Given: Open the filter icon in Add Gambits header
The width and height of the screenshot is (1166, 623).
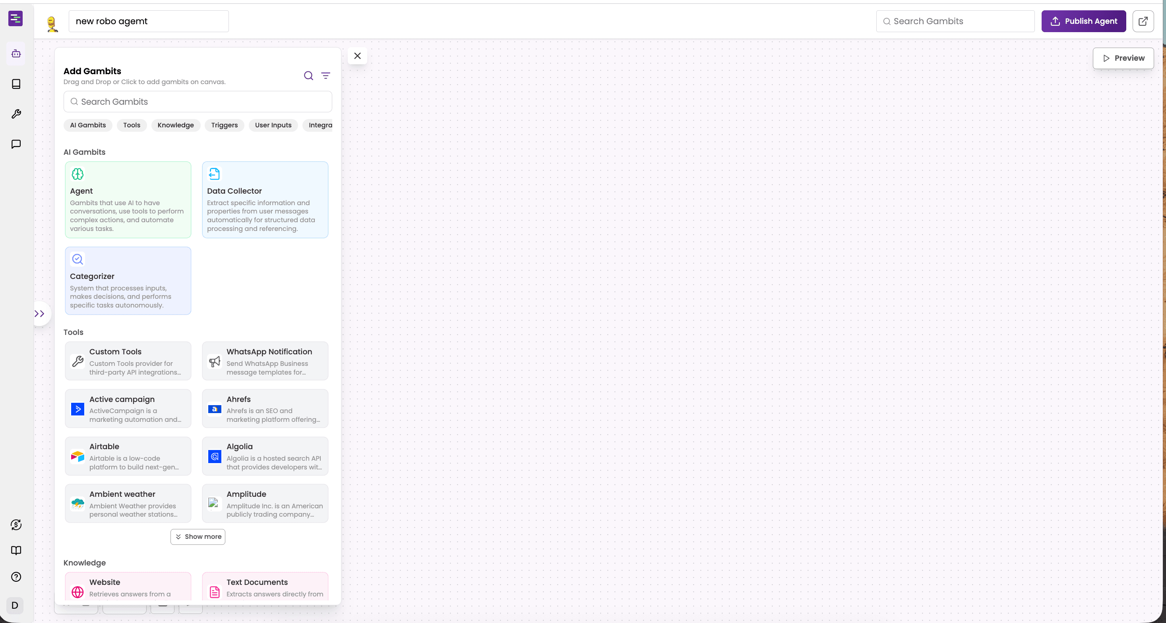Looking at the screenshot, I should [x=326, y=75].
